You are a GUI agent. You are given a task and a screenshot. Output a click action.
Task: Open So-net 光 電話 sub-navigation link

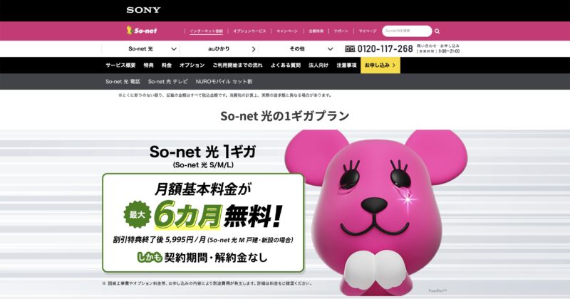pyautogui.click(x=123, y=82)
